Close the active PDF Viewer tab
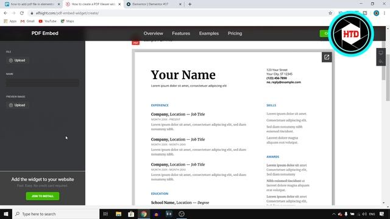The height and width of the screenshot is (219, 390). click(119, 4)
